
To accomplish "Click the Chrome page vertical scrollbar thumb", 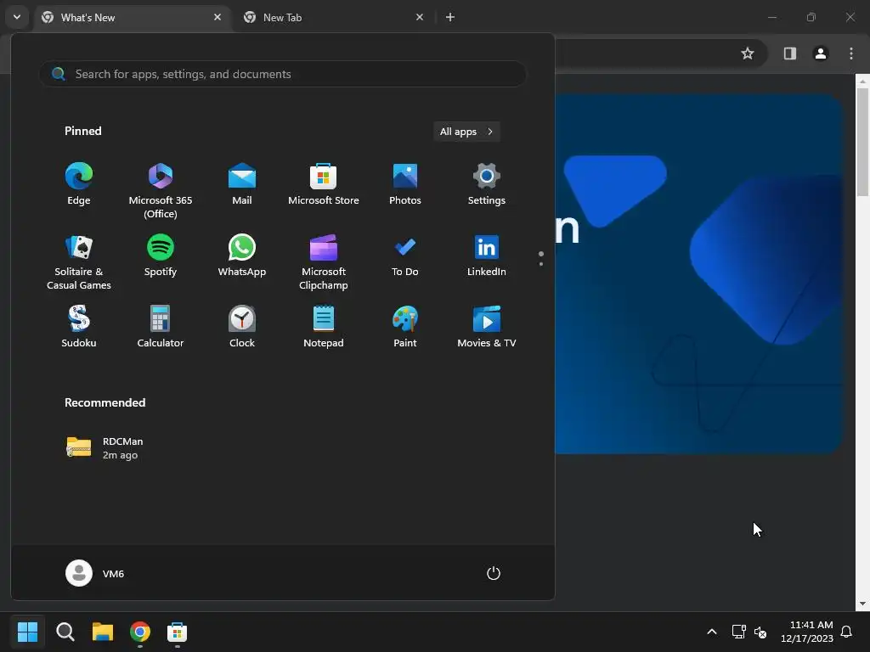I will tap(862, 142).
